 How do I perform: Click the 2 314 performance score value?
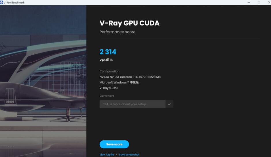(108, 52)
